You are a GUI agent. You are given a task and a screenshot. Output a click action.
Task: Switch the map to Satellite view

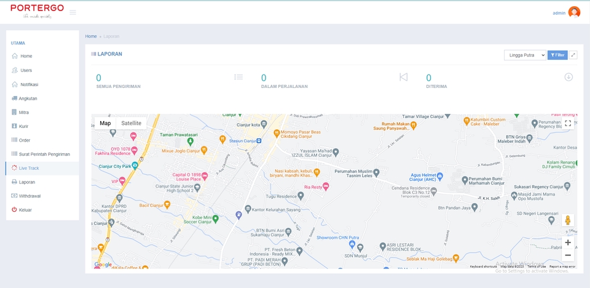pyautogui.click(x=132, y=123)
